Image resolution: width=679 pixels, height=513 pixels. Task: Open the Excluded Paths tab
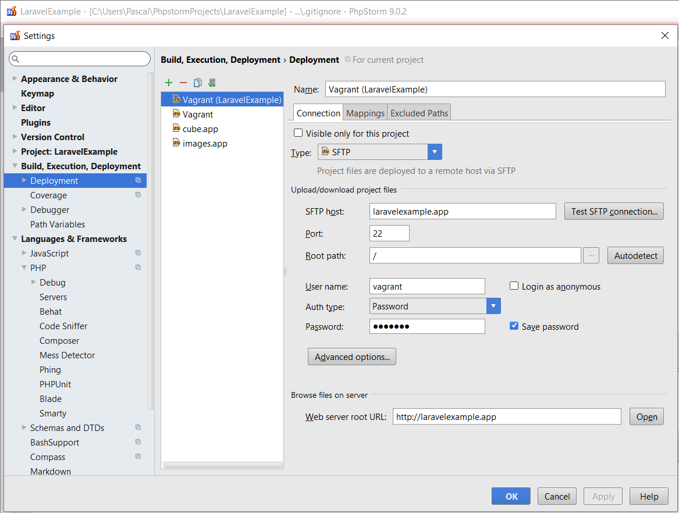point(419,113)
